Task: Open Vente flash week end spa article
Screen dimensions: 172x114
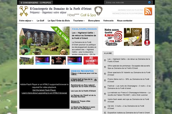Action: pos(128,101)
